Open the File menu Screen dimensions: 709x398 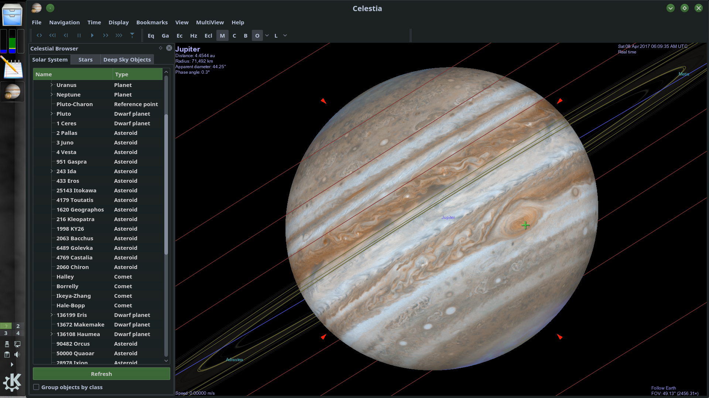(x=37, y=22)
